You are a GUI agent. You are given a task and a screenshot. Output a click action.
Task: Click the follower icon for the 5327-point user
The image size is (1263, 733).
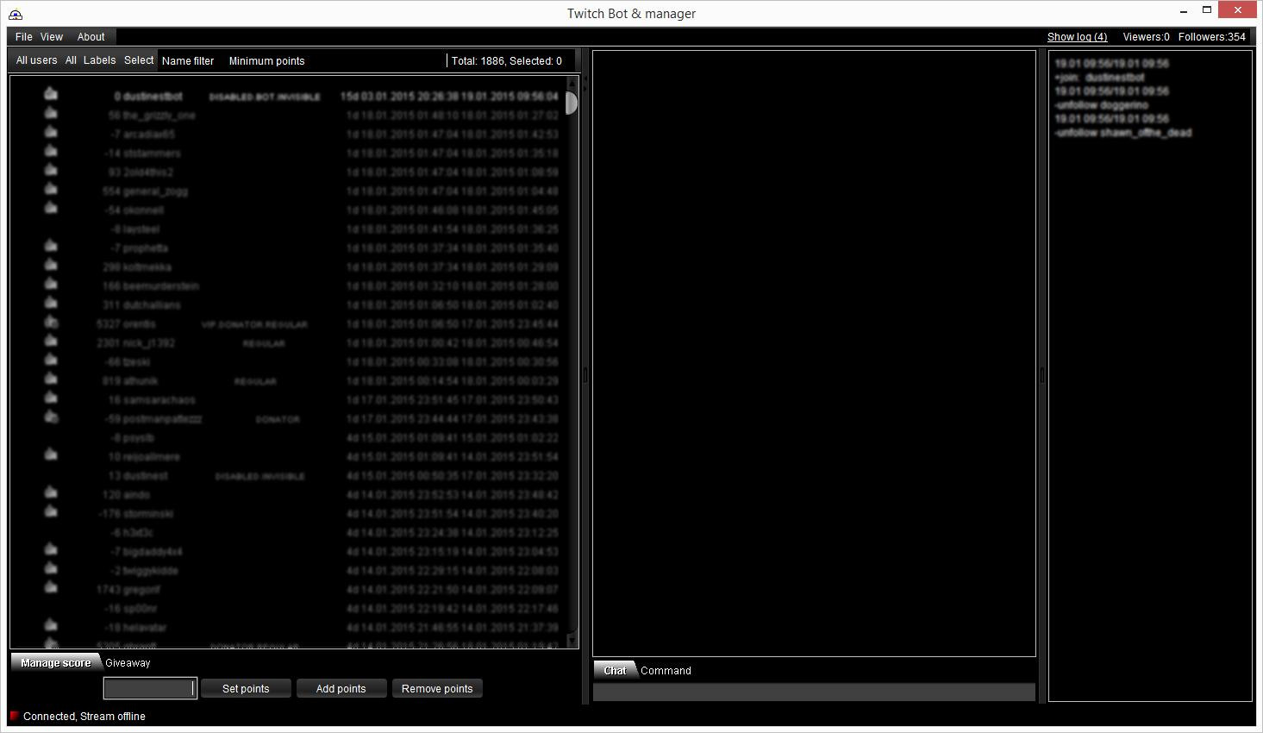[x=51, y=322]
